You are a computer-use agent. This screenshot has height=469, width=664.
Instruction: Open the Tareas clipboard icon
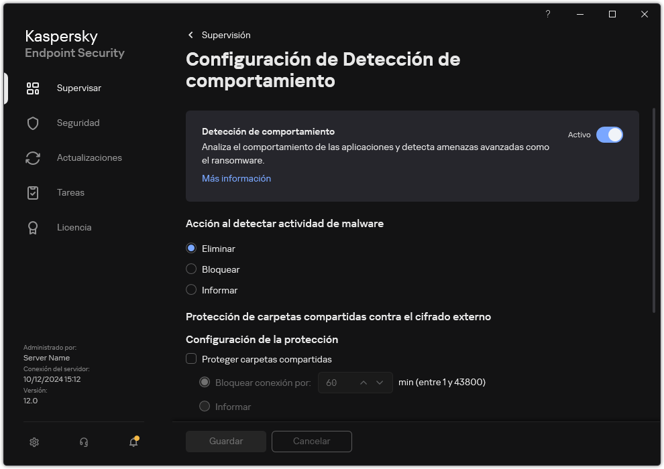point(33,192)
